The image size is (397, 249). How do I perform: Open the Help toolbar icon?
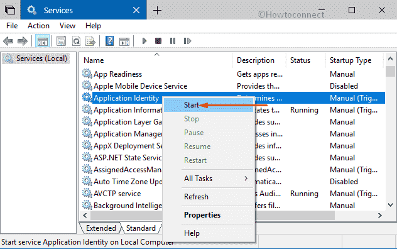(x=109, y=41)
